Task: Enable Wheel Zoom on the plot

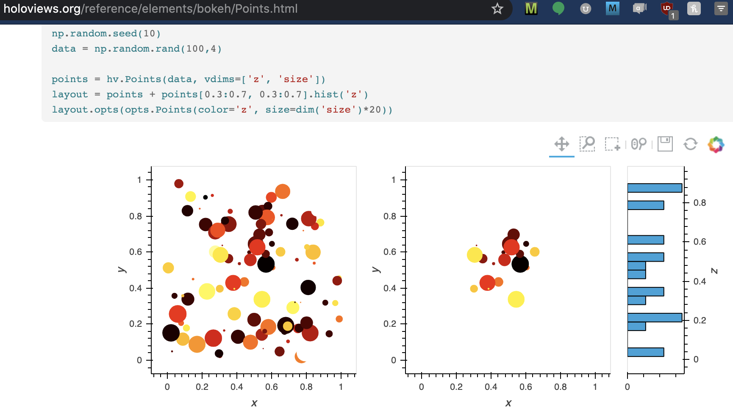Action: 639,144
